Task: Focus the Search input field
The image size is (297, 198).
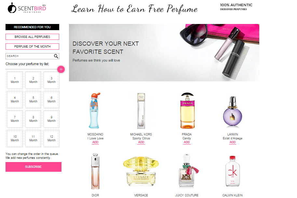Action: (x=30, y=56)
